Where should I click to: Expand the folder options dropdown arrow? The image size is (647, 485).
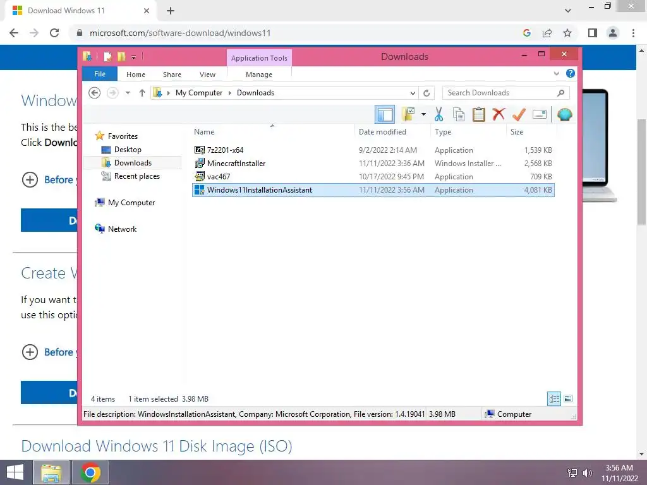[x=423, y=114]
